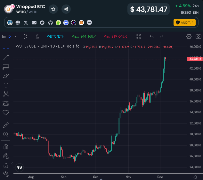Viewport: 203px width, 180px height.
Task: Select the long position forecasting tool
Action: [x=6, y=103]
